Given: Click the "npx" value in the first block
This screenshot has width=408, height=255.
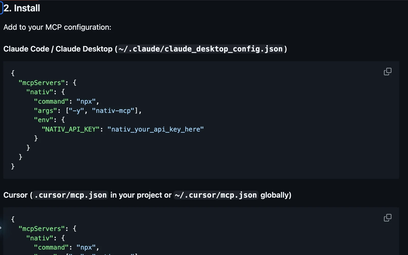Looking at the screenshot, I should [86, 101].
